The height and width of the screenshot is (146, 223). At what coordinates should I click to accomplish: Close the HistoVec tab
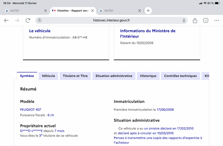click(x=93, y=11)
